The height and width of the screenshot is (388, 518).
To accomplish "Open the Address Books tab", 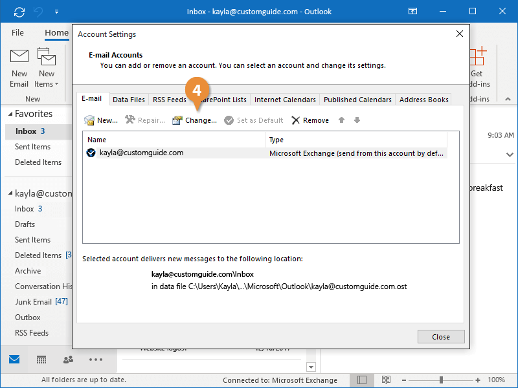I will (x=424, y=100).
